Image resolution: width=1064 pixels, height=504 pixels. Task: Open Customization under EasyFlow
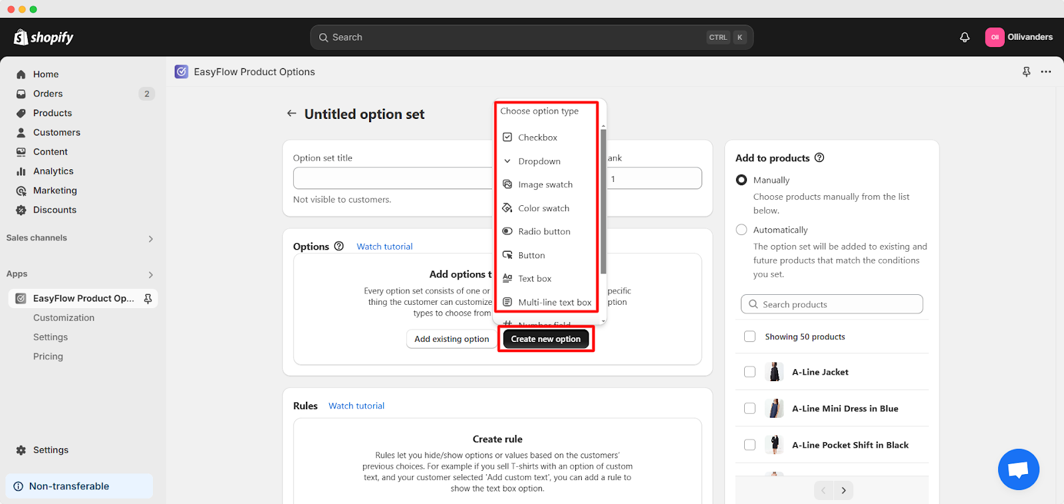[x=64, y=318]
